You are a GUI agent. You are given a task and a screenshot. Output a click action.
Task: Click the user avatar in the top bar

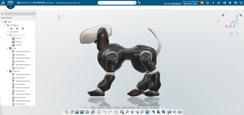[x=202, y=3]
